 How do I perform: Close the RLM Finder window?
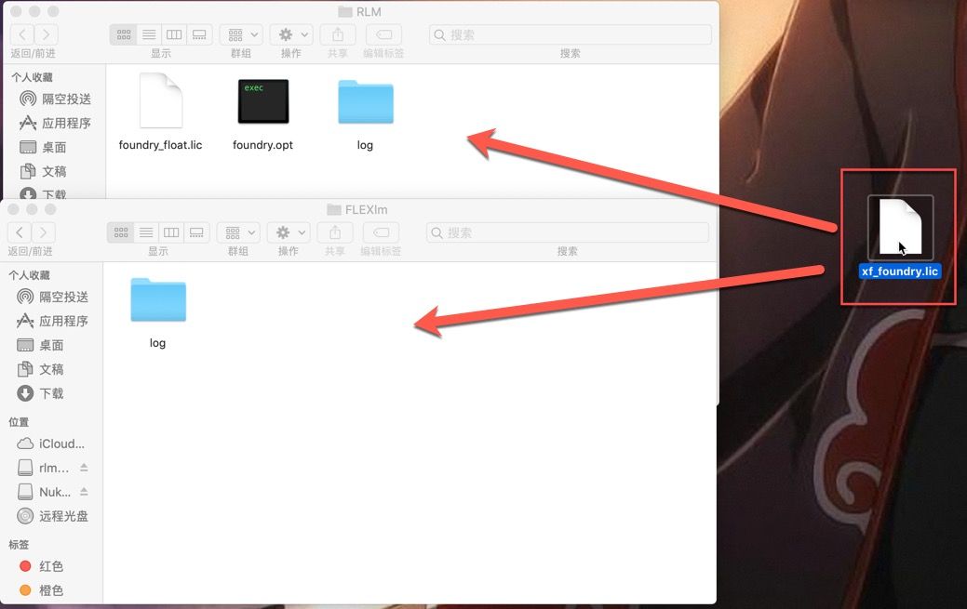pos(16,11)
